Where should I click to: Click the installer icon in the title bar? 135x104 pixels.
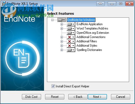click(4, 3)
